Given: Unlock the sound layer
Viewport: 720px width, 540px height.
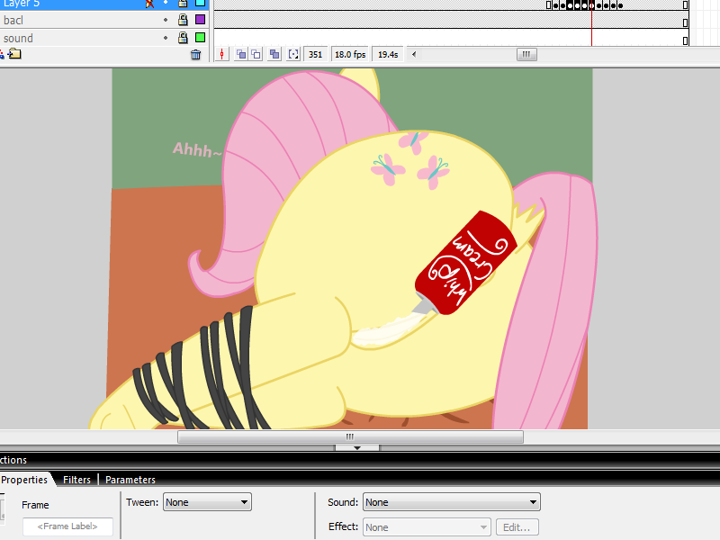Looking at the screenshot, I should pos(183,38).
